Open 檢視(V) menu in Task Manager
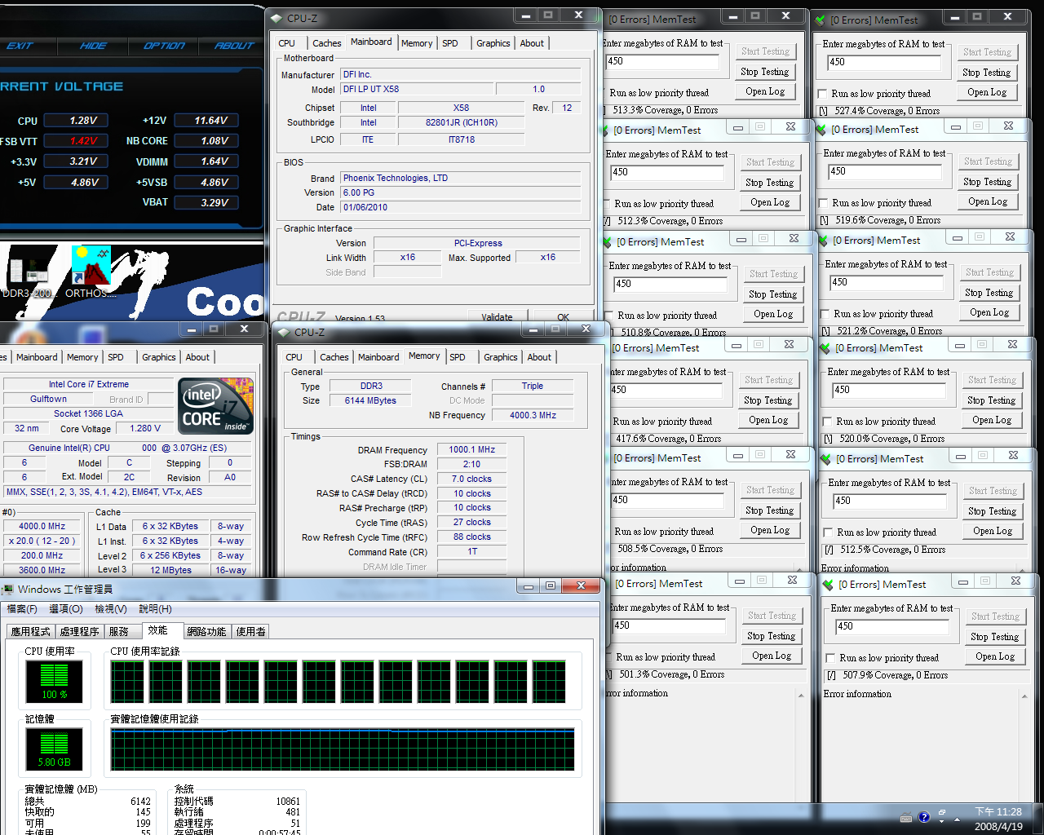 (111, 609)
